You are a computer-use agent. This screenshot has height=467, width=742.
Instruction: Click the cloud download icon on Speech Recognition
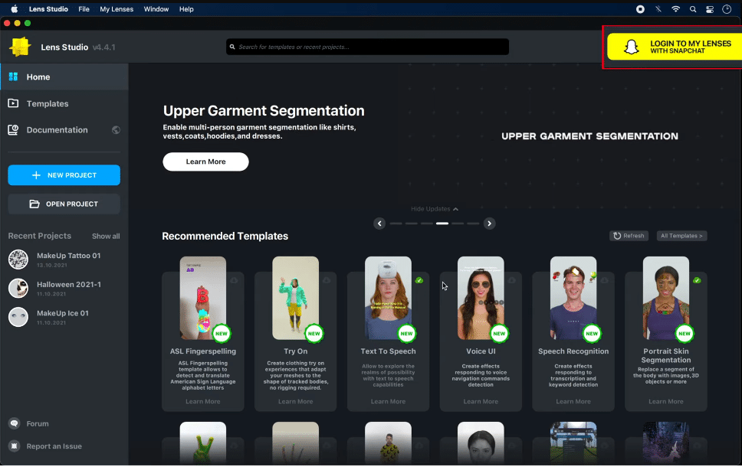click(604, 280)
